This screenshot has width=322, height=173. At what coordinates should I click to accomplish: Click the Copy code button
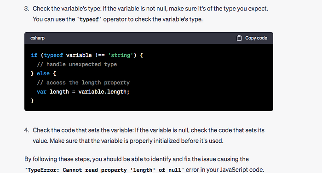[x=252, y=38]
